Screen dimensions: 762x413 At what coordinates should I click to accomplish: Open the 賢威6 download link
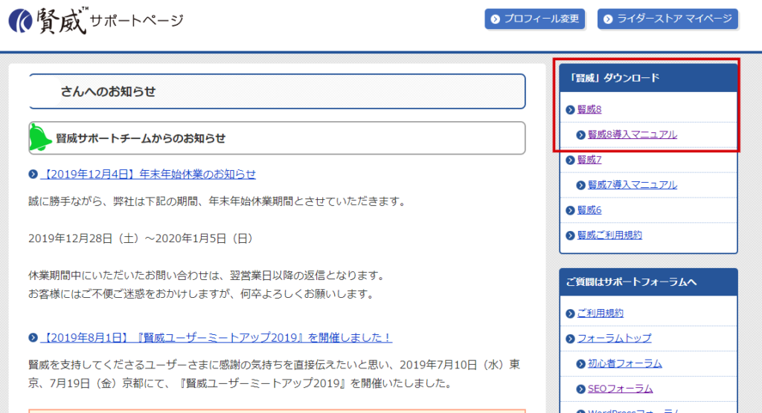[589, 210]
